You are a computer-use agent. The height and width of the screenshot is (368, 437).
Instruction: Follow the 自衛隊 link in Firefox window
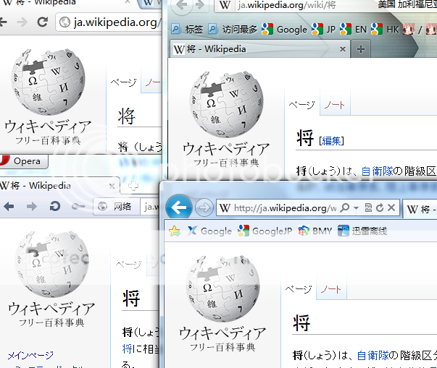[377, 171]
